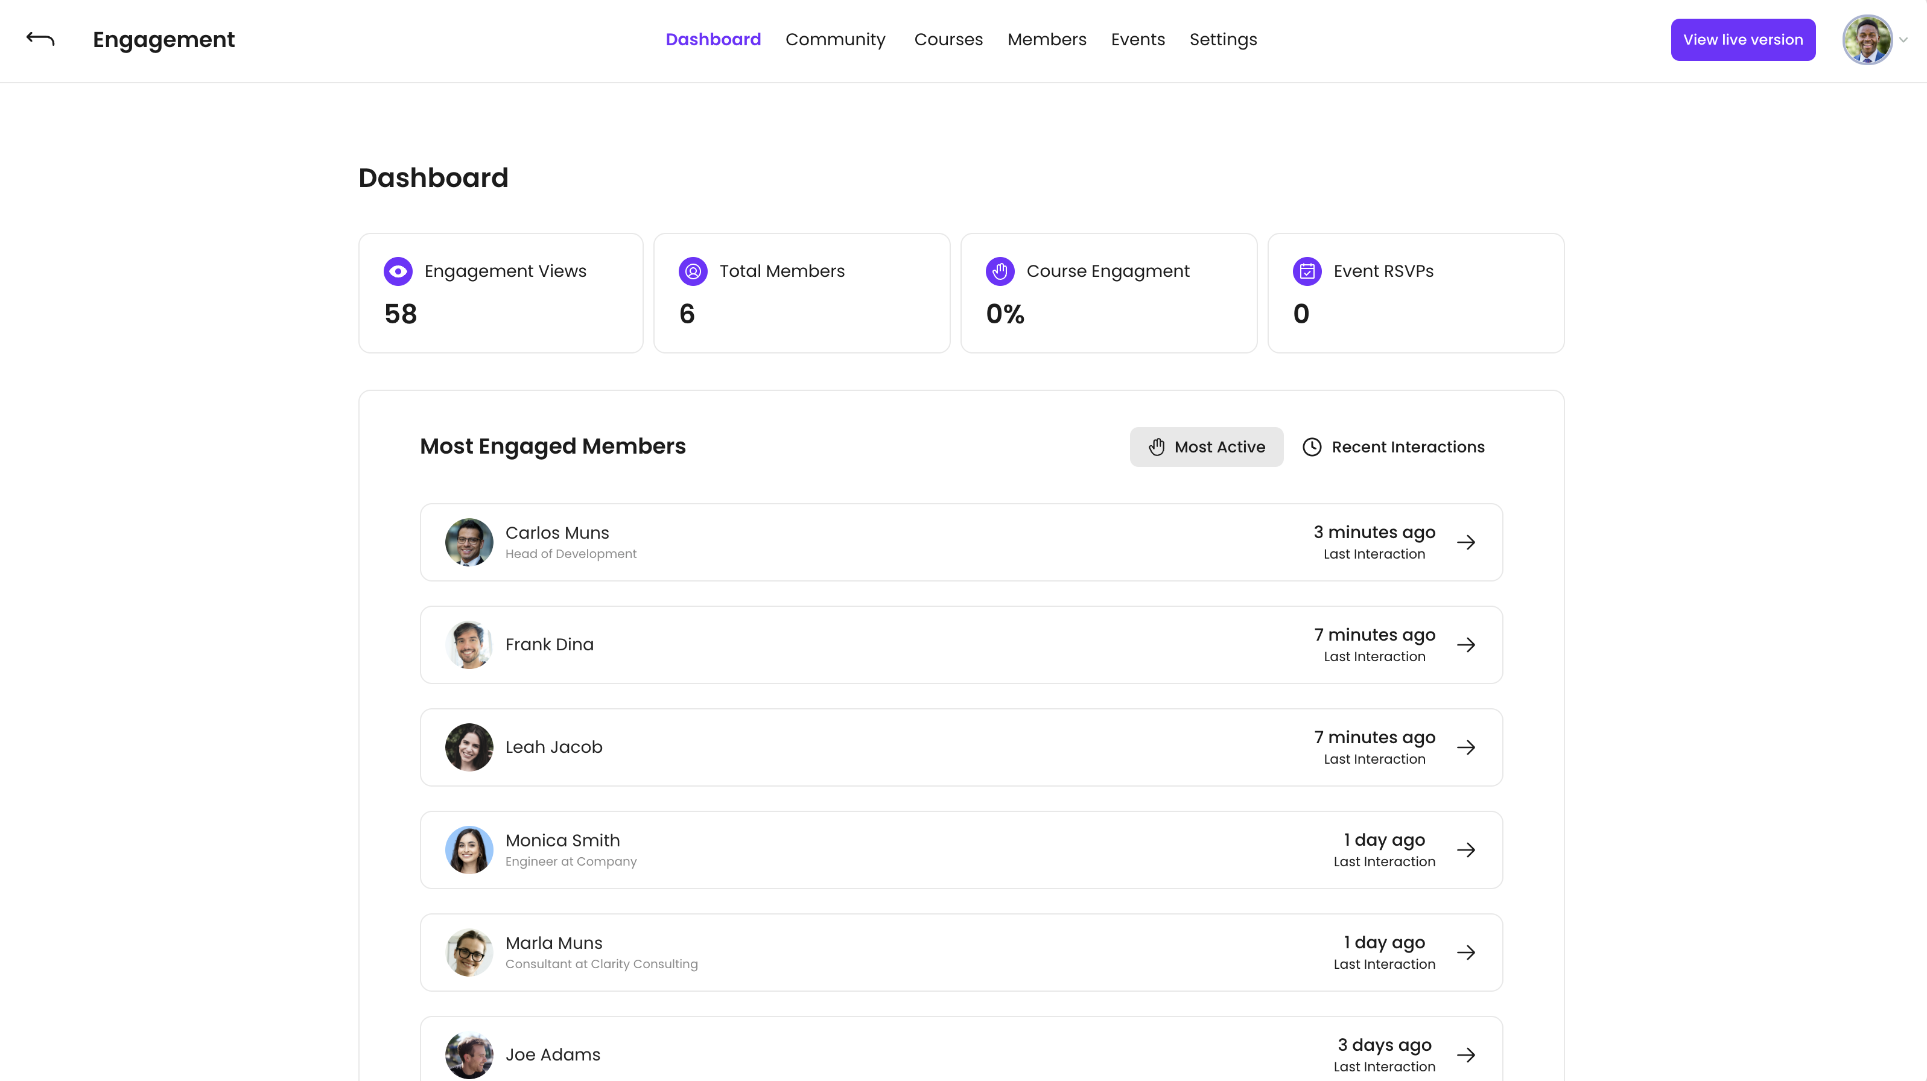Image resolution: width=1927 pixels, height=1081 pixels.
Task: Click the View live version button
Action: point(1743,40)
